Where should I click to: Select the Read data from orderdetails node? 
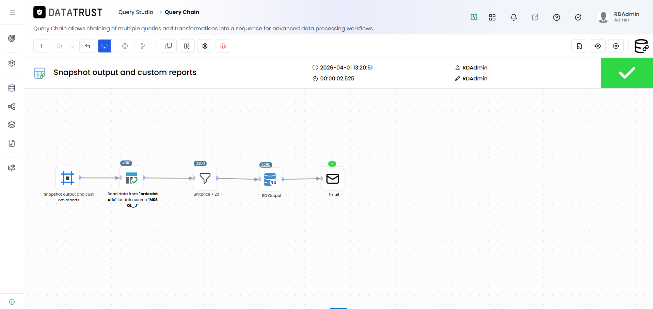[131, 178]
